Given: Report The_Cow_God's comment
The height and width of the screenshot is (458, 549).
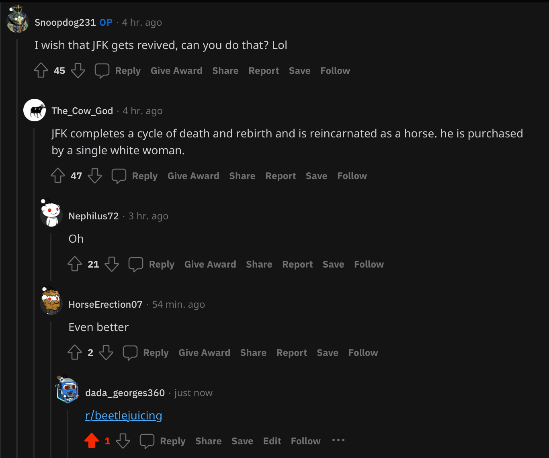Looking at the screenshot, I should coord(280,176).
